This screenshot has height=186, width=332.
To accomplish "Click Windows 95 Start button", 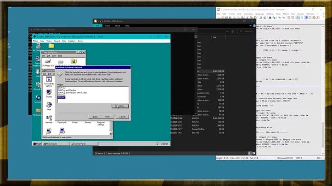I will [37, 144].
